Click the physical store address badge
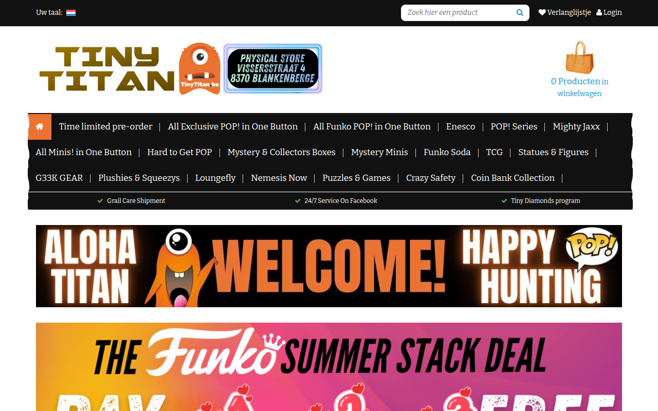 point(272,69)
